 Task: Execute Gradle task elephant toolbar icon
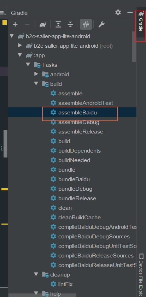tap(43, 24)
